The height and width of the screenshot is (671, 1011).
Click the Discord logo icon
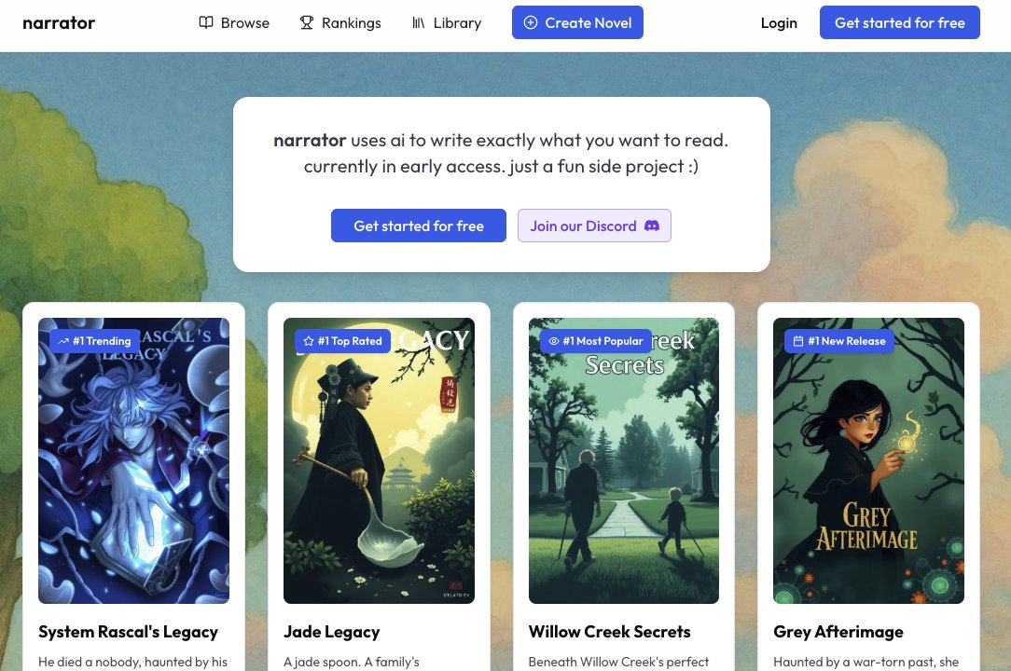coord(652,226)
